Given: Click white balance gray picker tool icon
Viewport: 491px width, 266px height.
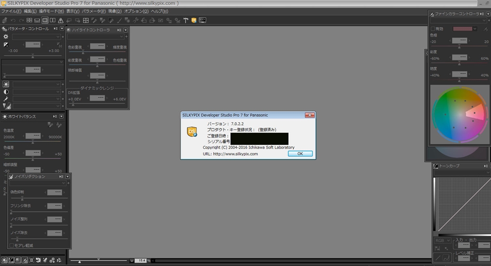Looking at the screenshot, I should click(50, 125).
